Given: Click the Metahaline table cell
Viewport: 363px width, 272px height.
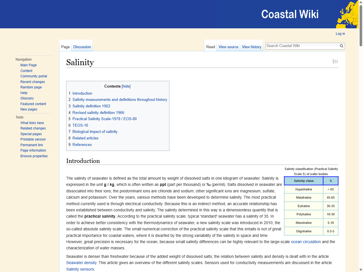Looking at the screenshot, I should (x=304, y=197).
